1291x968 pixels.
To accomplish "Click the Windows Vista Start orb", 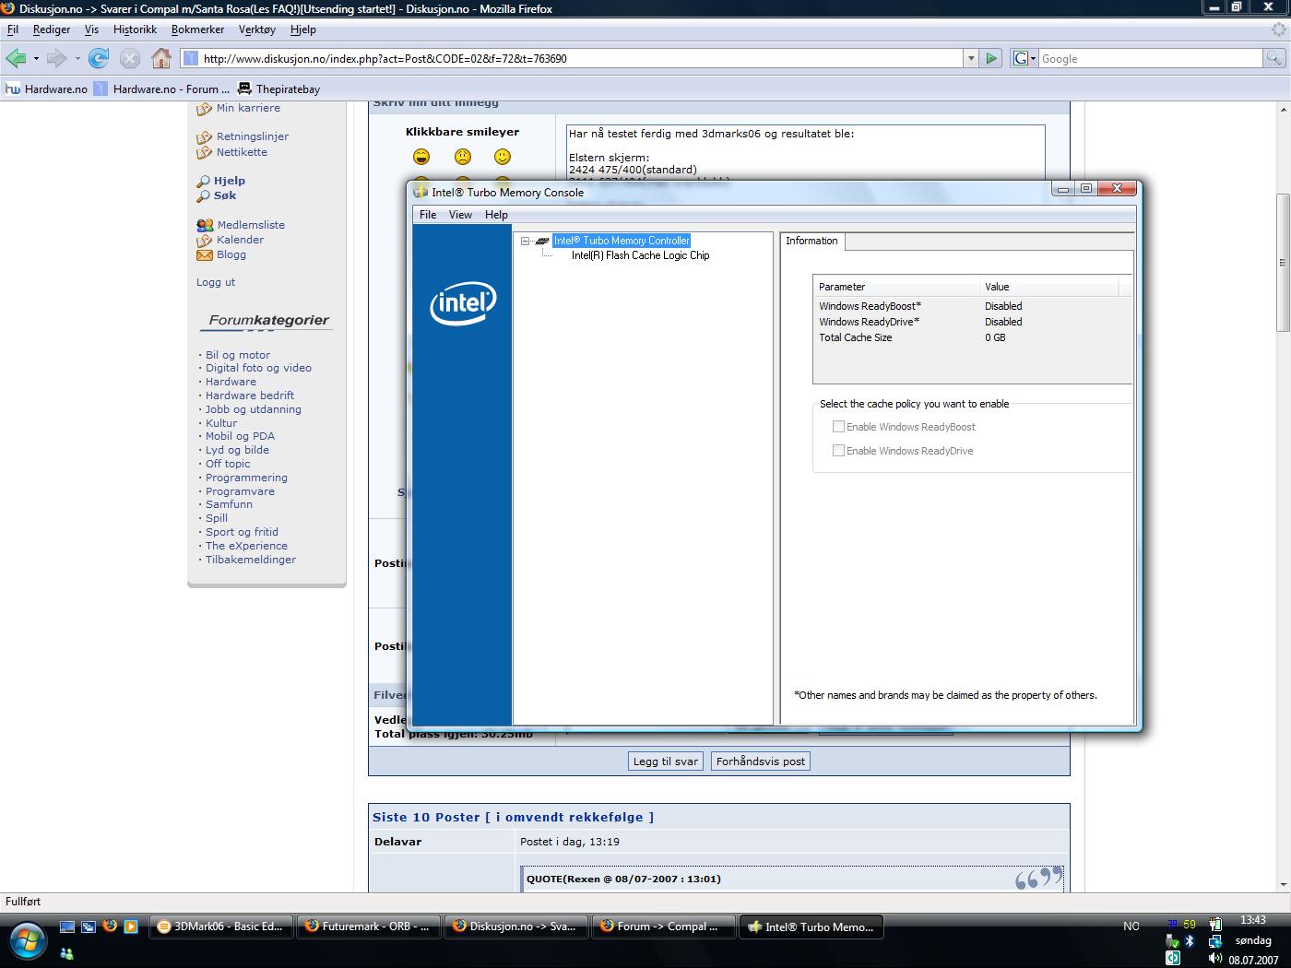I will click(28, 941).
